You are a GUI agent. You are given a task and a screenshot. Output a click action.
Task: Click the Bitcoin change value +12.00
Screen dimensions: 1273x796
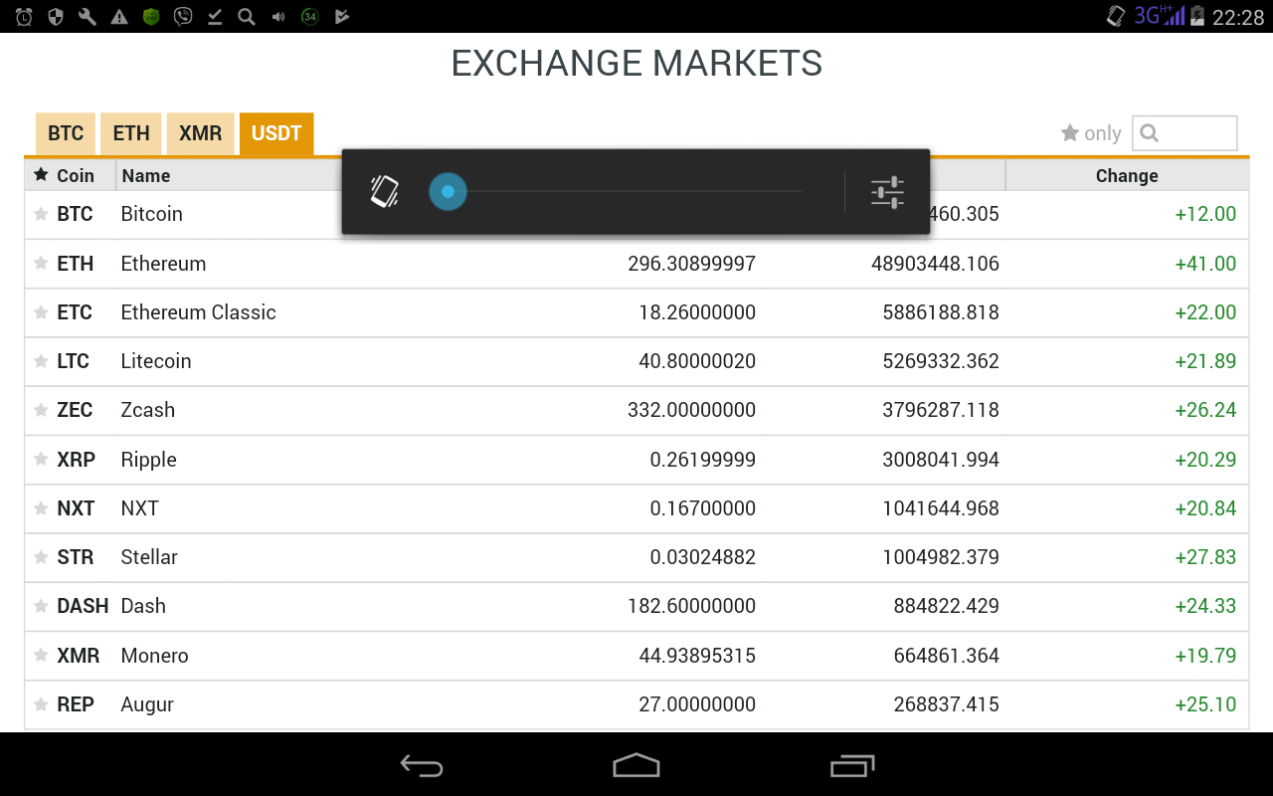[x=1205, y=214]
